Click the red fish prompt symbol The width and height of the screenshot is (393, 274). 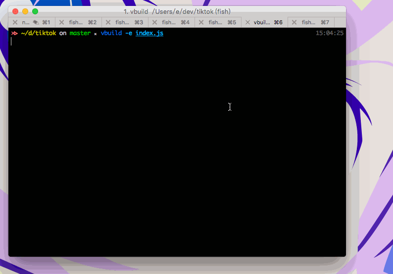(x=14, y=33)
